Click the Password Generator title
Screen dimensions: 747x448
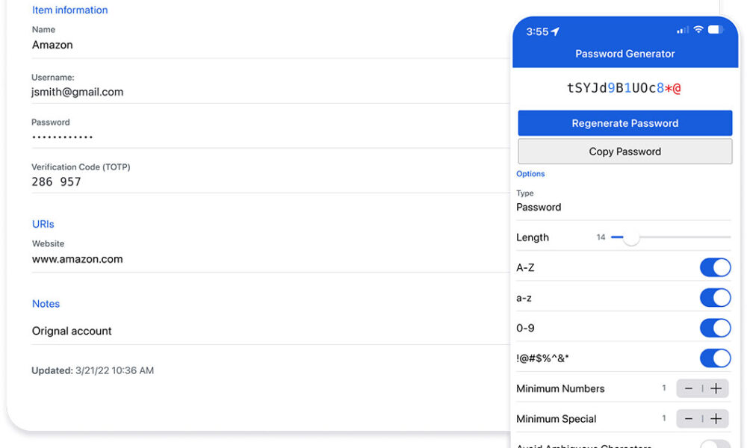[624, 54]
